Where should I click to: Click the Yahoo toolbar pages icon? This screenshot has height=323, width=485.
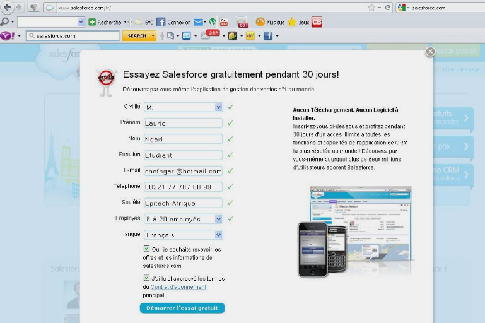[x=170, y=36]
